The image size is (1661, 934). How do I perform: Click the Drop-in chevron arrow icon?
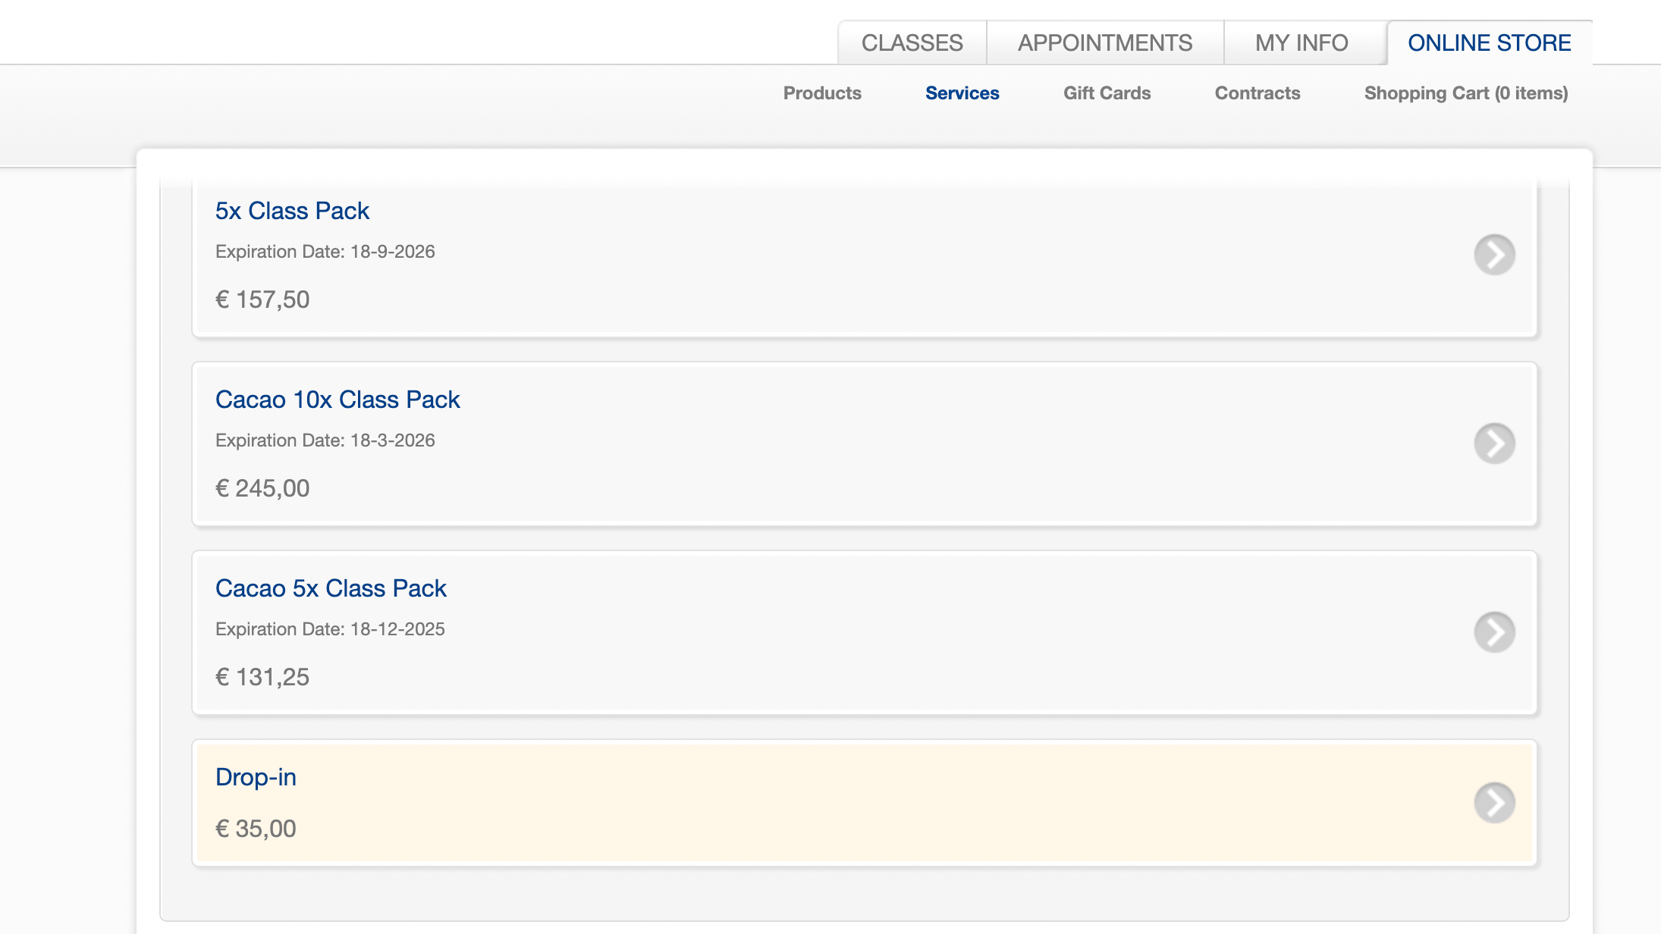[1494, 803]
